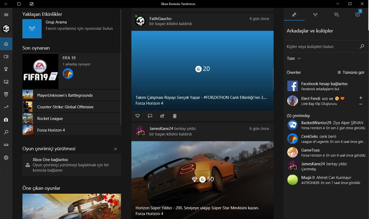The width and height of the screenshot is (369, 219).
Task: Open the featured game banner under Öne çıkan oyunlar
Action: coord(72,206)
